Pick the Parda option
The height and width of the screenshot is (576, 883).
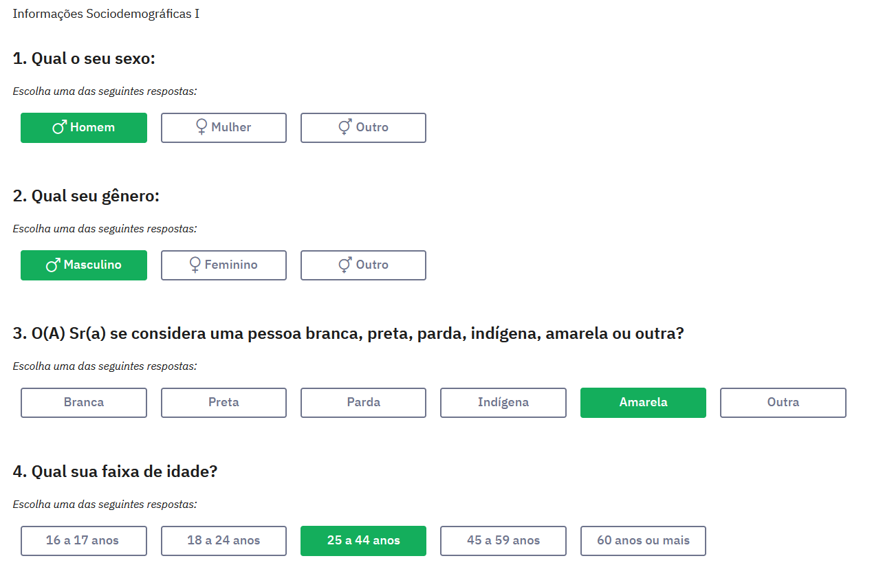pyautogui.click(x=363, y=403)
